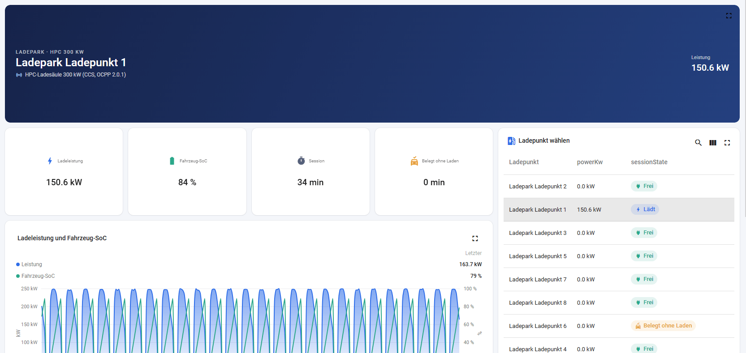Click the signal icon before HPC-Ladesäule subtitle
746x353 pixels.
pos(19,75)
